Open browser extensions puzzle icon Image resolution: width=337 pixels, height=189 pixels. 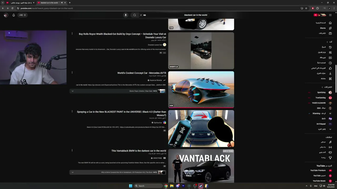[x=318, y=8]
